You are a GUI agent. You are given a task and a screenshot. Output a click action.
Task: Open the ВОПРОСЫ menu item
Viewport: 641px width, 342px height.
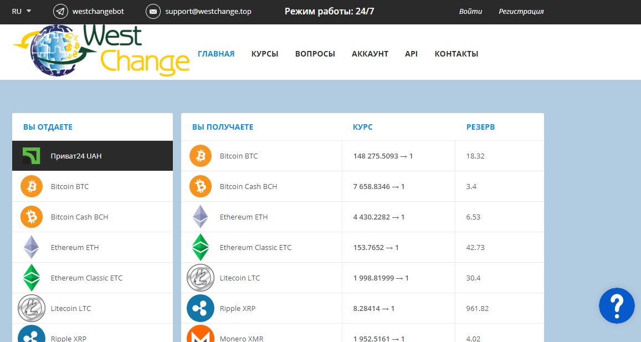tap(315, 54)
